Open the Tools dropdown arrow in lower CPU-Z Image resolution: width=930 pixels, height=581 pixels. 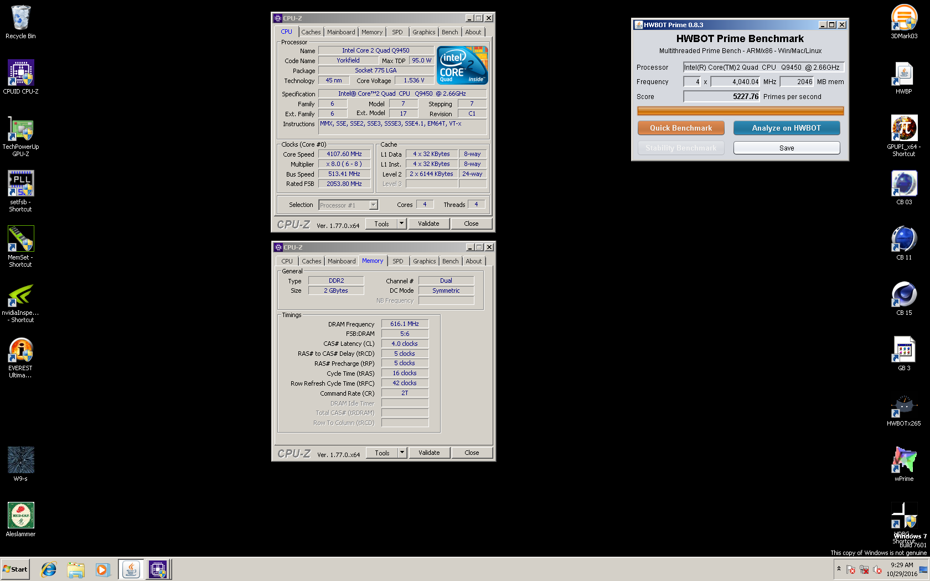click(x=402, y=453)
